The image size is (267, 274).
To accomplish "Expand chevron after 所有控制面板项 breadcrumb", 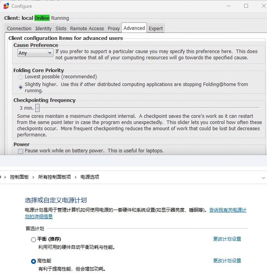I will tap(76, 177).
